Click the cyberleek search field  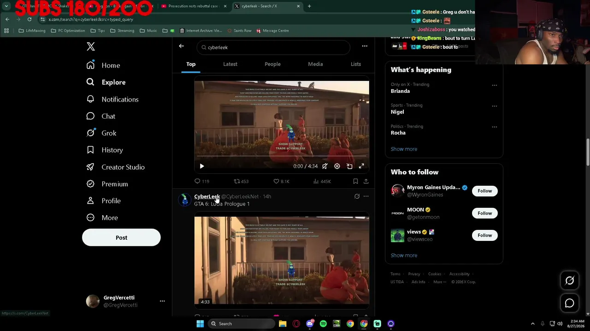tap(273, 47)
